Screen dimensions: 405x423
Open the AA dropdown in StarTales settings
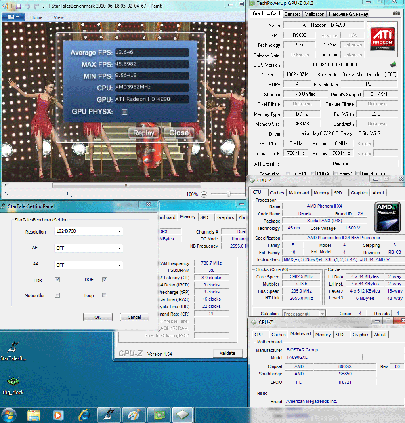click(x=88, y=265)
